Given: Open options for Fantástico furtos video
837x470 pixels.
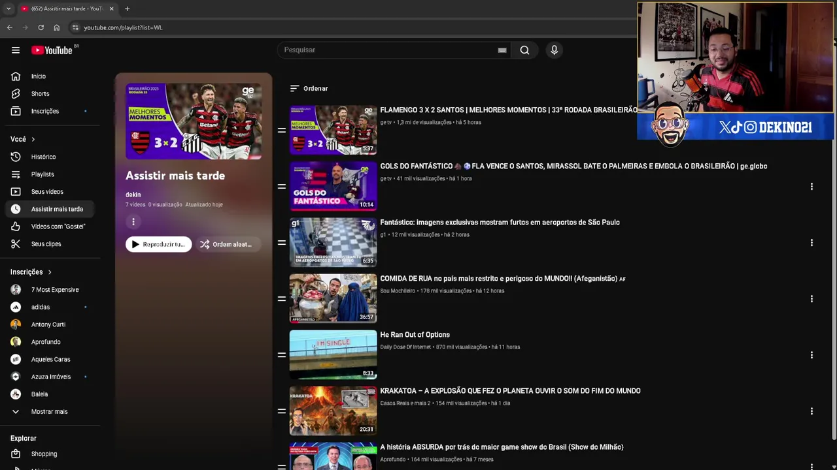Looking at the screenshot, I should pyautogui.click(x=811, y=243).
